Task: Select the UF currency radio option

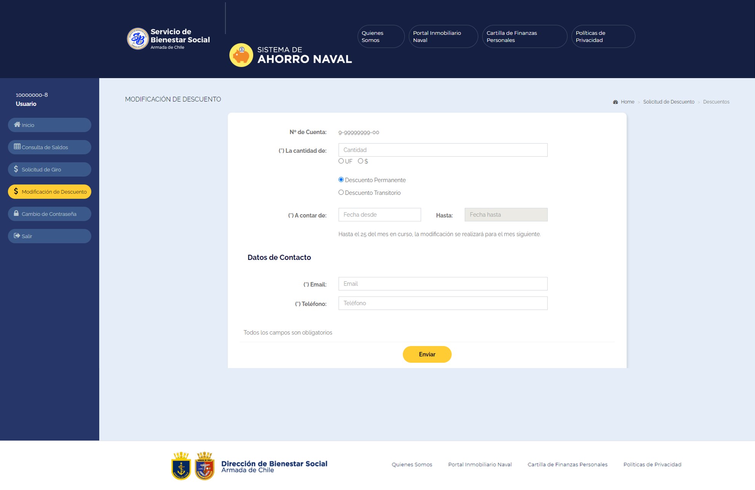Action: tap(341, 161)
